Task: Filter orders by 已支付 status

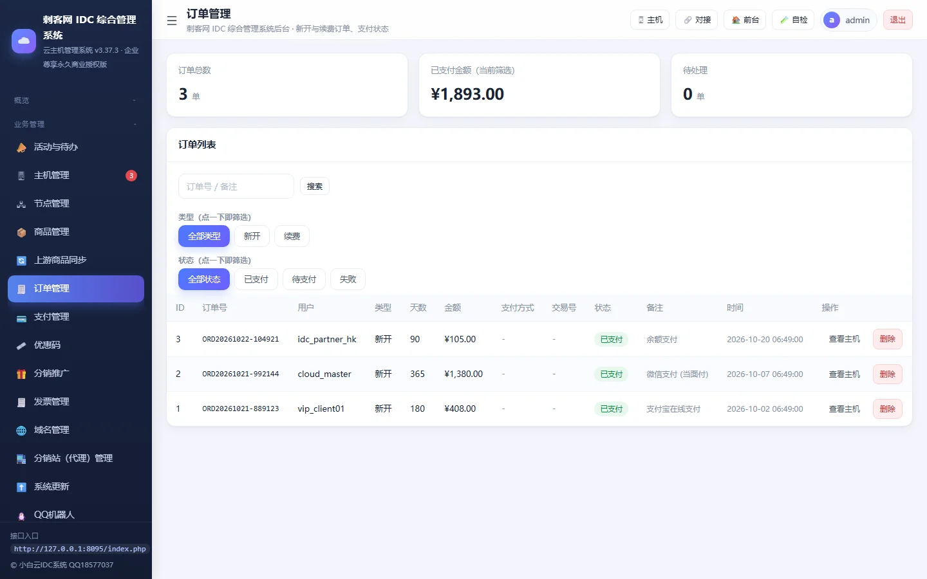Action: pos(256,279)
